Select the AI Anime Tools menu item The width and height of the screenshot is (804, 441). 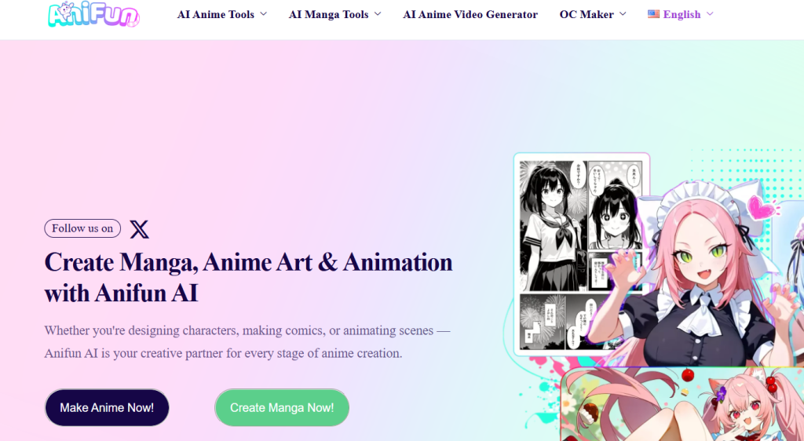(216, 14)
